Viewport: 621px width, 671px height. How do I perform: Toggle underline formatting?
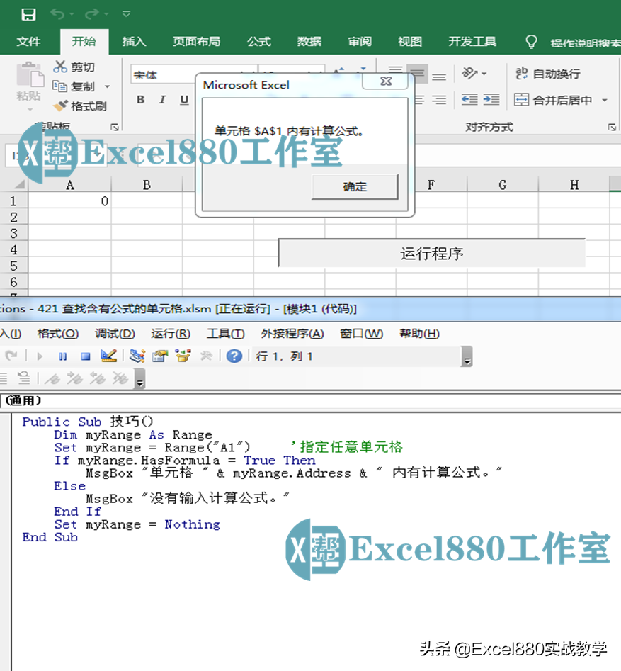184,100
